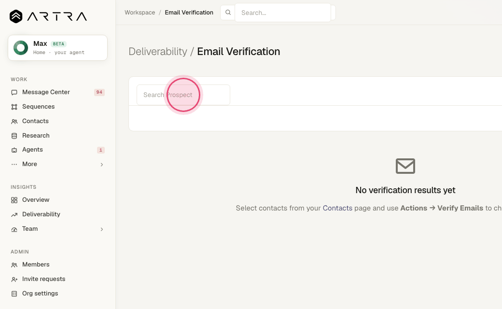This screenshot has height=309, width=502.
Task: Open Message Center from sidebar
Action: (57, 92)
